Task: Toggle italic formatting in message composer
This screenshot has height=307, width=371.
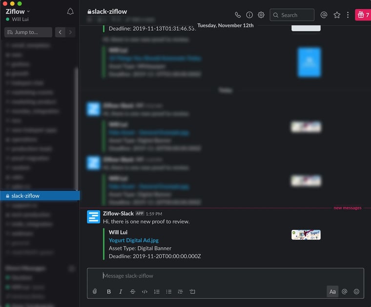Action: pos(121,291)
